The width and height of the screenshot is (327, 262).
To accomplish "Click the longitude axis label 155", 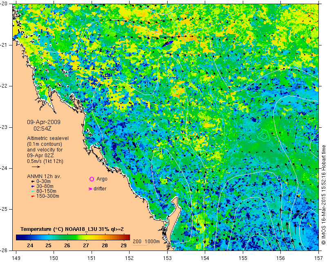I will (x=243, y=258).
